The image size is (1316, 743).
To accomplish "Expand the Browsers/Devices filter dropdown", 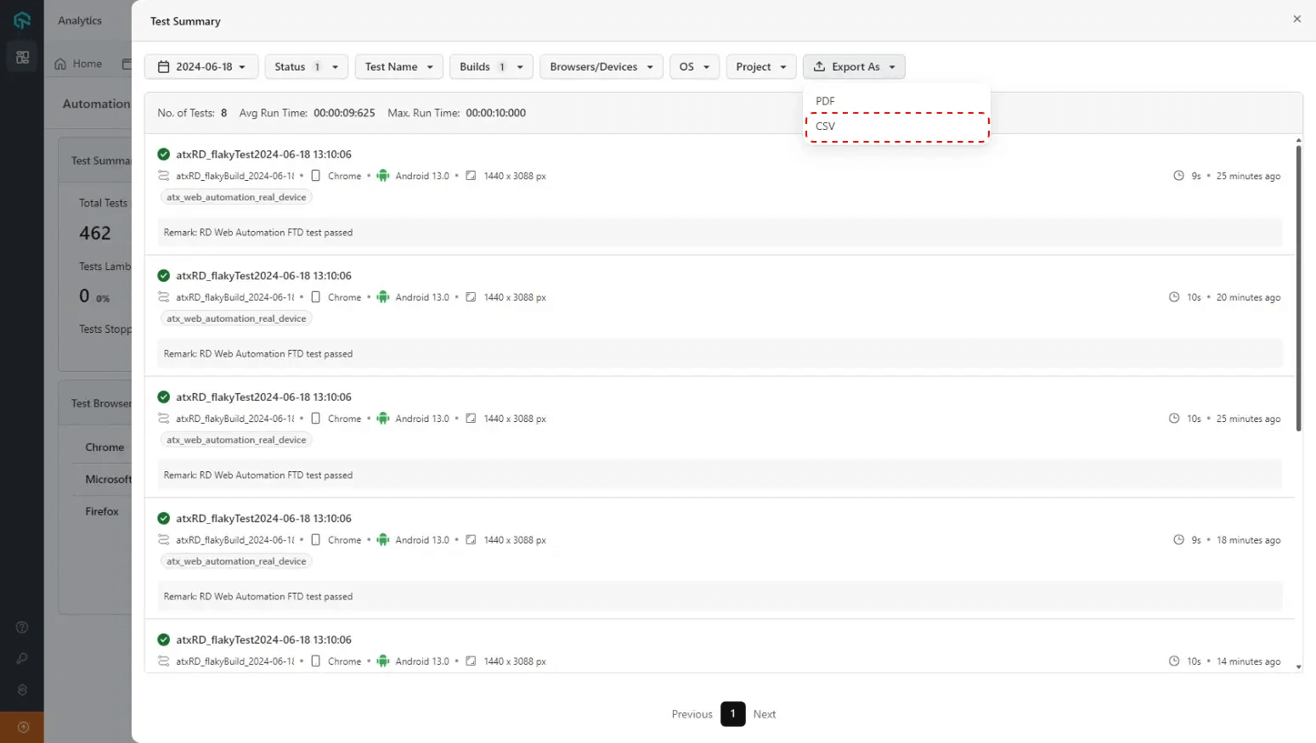I will (x=601, y=65).
